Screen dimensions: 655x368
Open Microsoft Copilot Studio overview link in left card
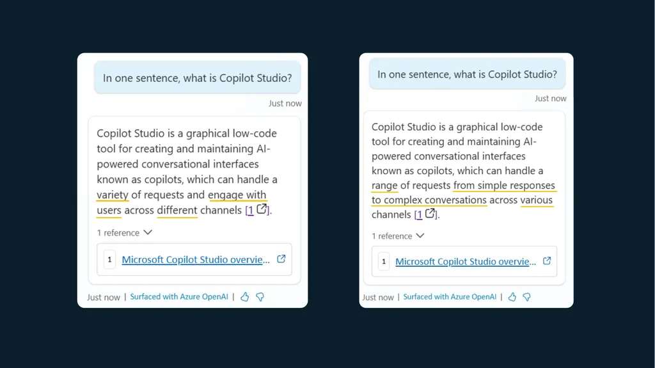click(196, 260)
